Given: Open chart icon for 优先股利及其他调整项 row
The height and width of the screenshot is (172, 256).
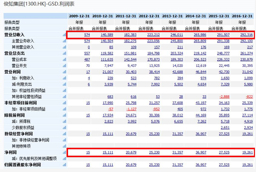Looking at the screenshot, I should (x=64, y=158).
